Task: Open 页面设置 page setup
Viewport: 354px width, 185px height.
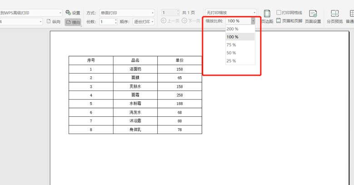Action: click(313, 17)
